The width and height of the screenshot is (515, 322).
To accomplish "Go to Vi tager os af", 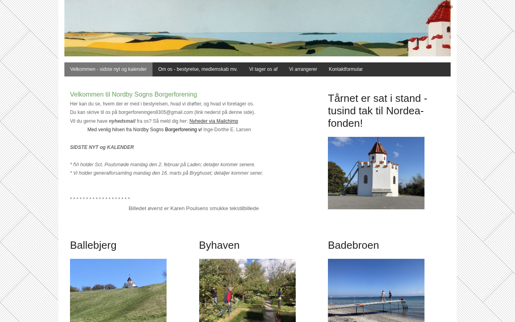I will point(263,69).
